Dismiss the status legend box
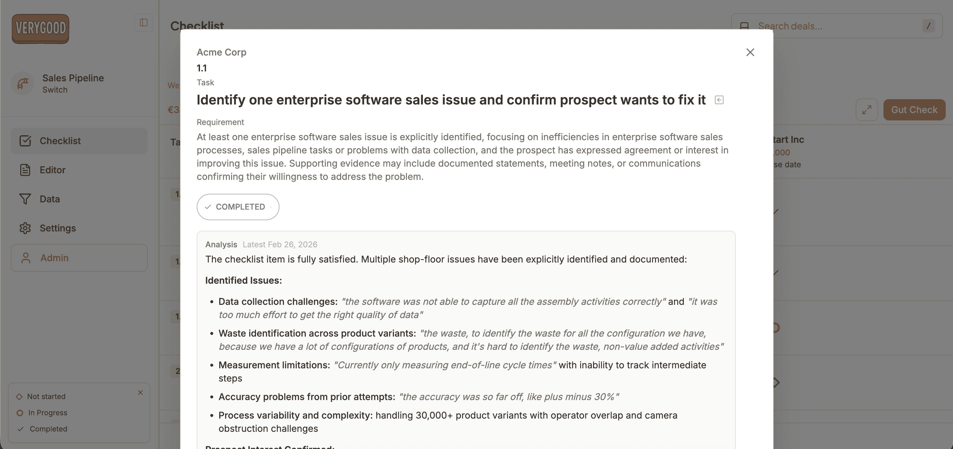This screenshot has height=449, width=953. [x=140, y=392]
